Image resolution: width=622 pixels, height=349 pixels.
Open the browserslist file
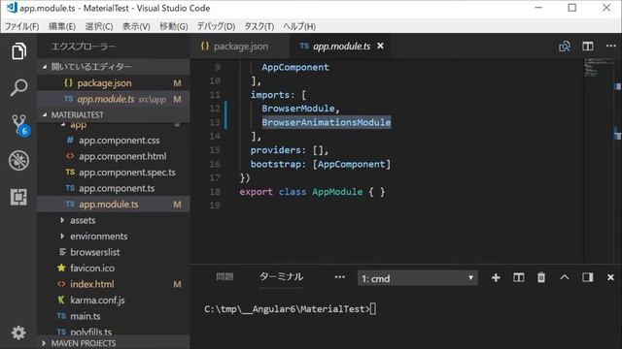(x=114, y=252)
